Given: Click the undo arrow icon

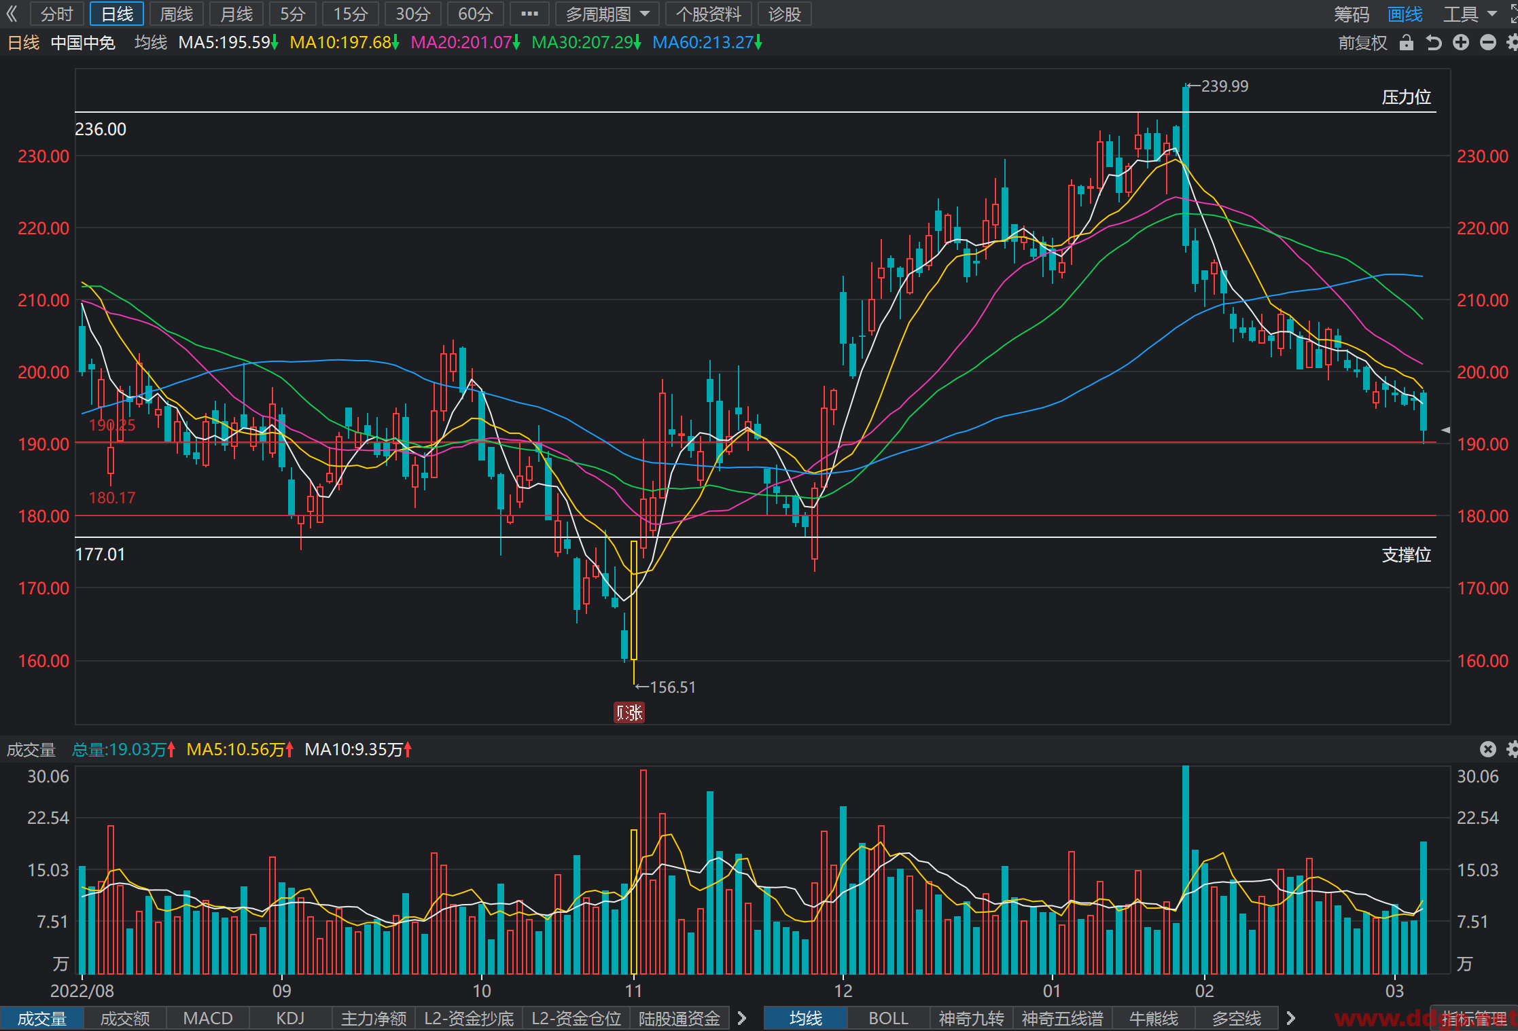Looking at the screenshot, I should [x=1434, y=43].
